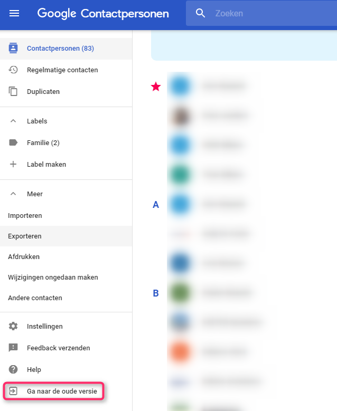This screenshot has width=337, height=411.
Task: Choose Afdrukken from the Meer list
Action: [24, 256]
